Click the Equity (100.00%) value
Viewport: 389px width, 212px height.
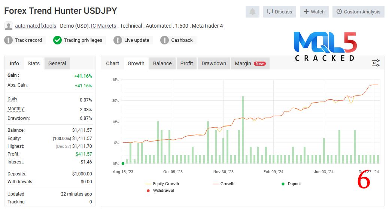[72, 138]
